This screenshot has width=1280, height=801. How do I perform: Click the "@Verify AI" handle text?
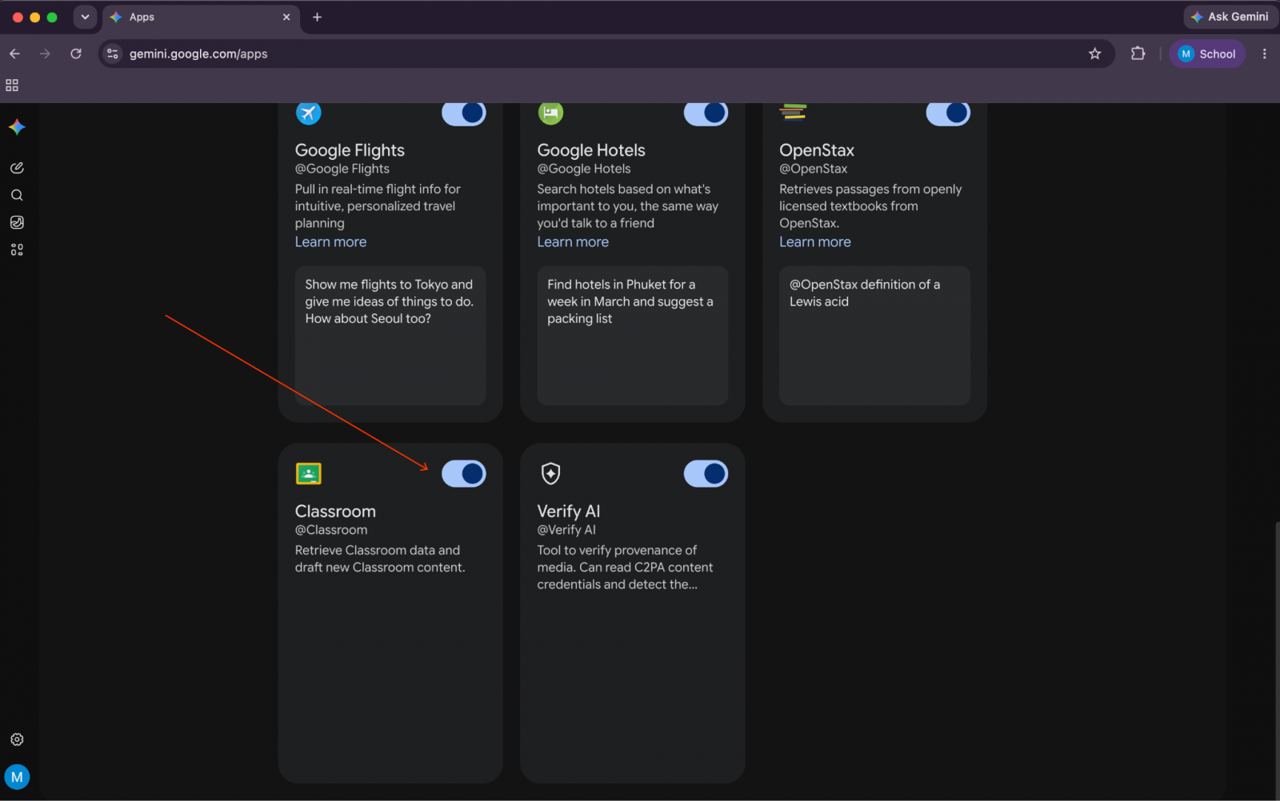point(566,530)
